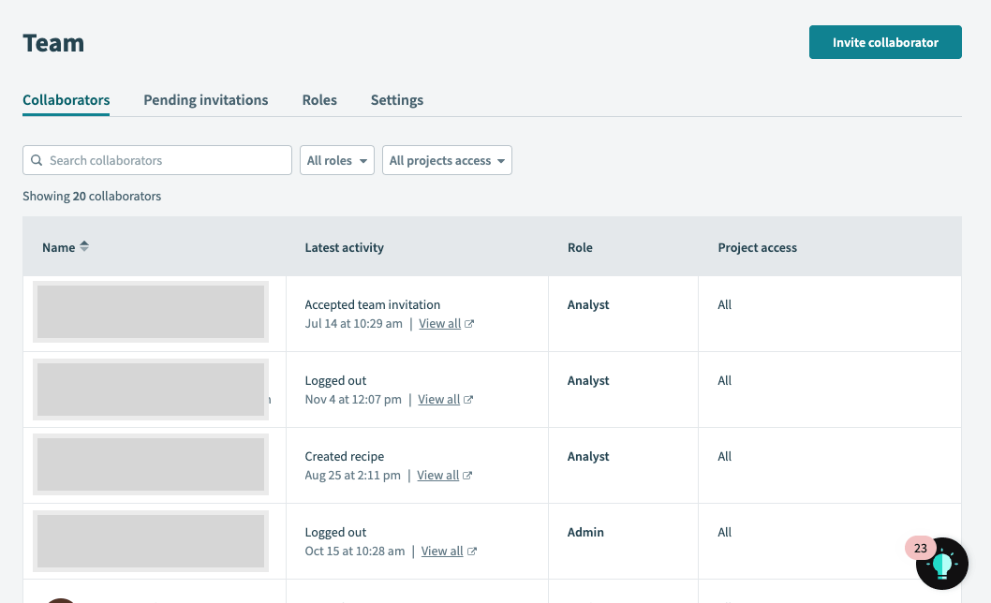Sort collaborators by Name column arrows
Image resolution: width=991 pixels, height=603 pixels.
pyautogui.click(x=84, y=246)
